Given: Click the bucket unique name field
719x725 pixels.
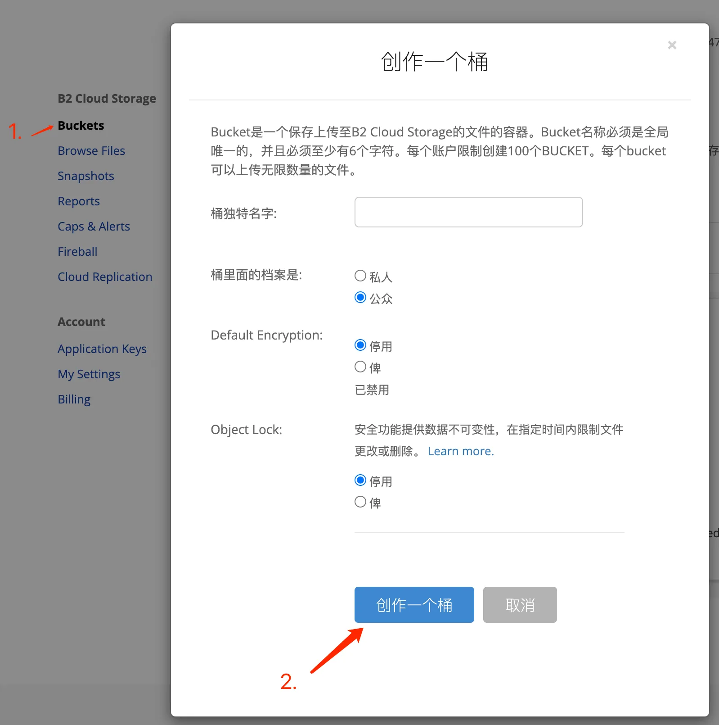Looking at the screenshot, I should pos(468,212).
